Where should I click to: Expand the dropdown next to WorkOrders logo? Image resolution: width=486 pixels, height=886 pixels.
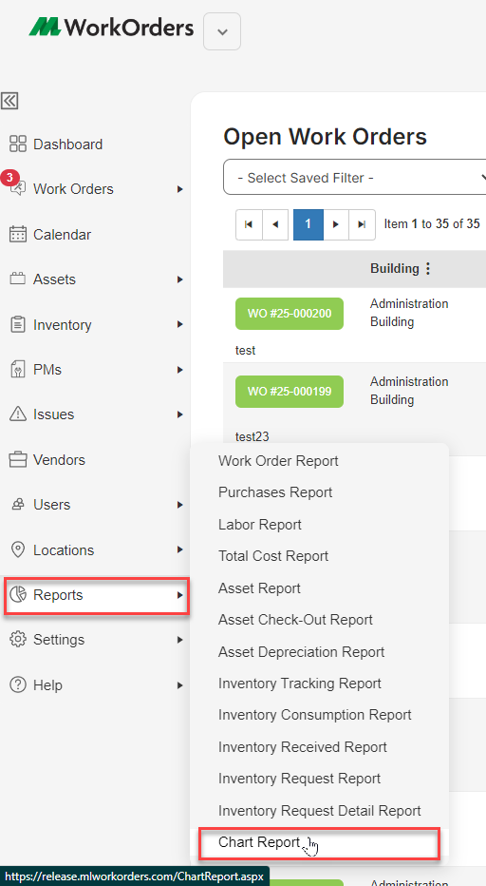(x=222, y=31)
